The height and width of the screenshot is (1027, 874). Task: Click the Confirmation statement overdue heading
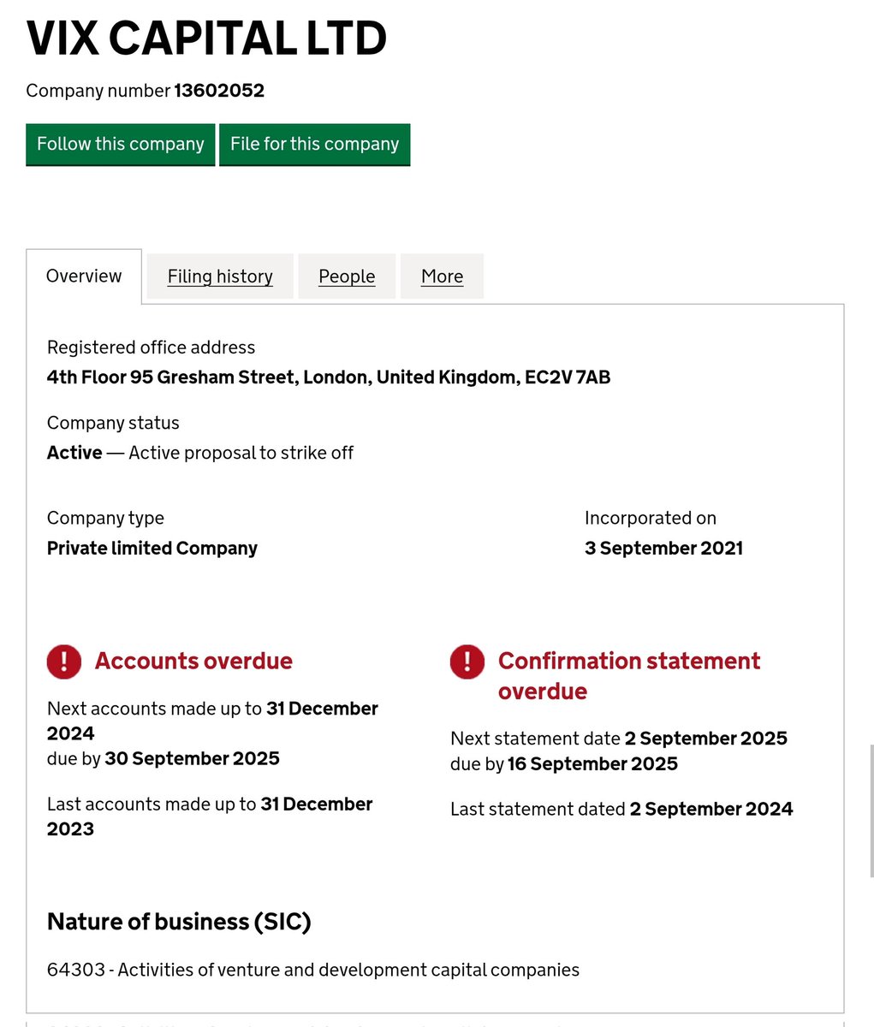pos(629,676)
